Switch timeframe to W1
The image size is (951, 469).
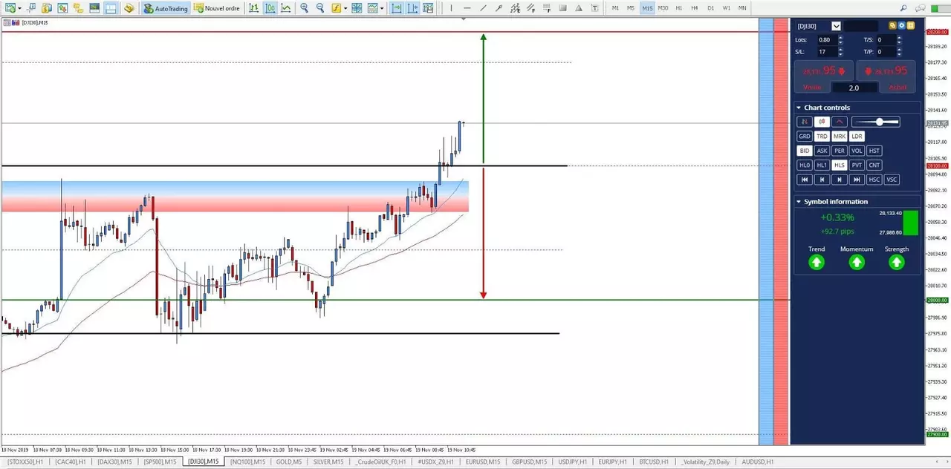[727, 7]
